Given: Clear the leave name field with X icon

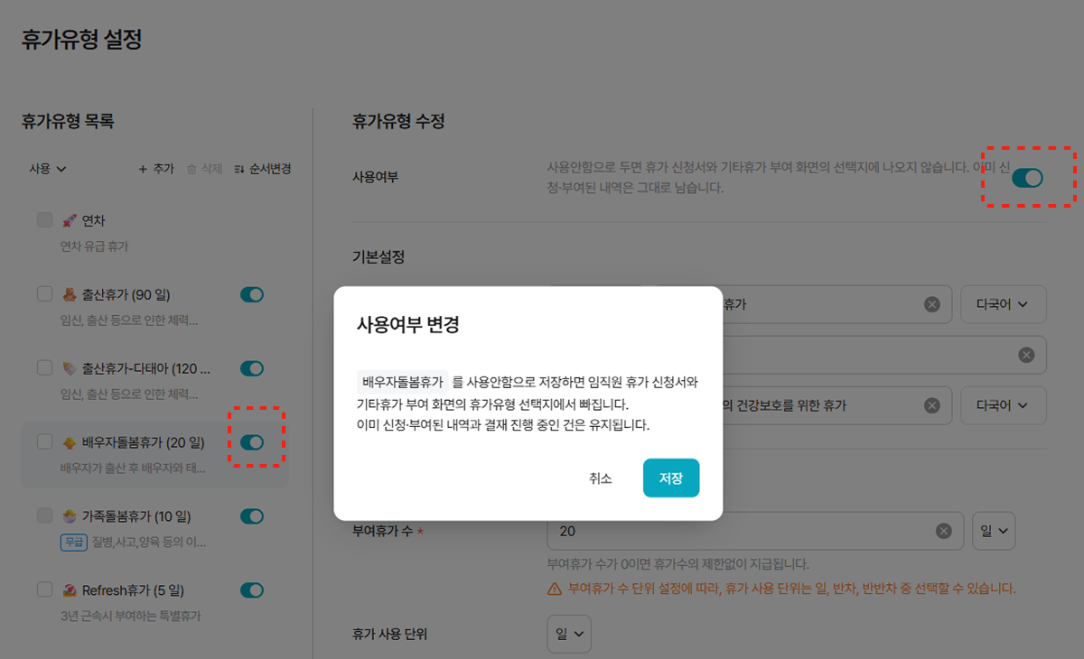Looking at the screenshot, I should coord(932,304).
